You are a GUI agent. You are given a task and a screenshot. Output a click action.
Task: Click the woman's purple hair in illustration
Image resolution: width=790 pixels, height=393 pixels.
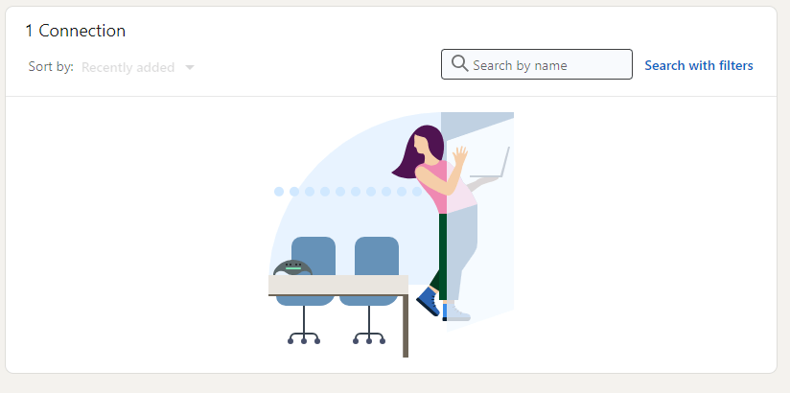click(421, 151)
